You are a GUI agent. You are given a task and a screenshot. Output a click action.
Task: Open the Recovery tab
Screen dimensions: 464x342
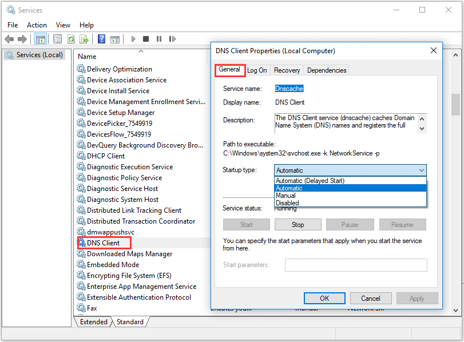(x=287, y=70)
